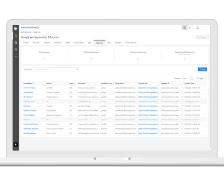Click the Configure button

tap(202, 37)
